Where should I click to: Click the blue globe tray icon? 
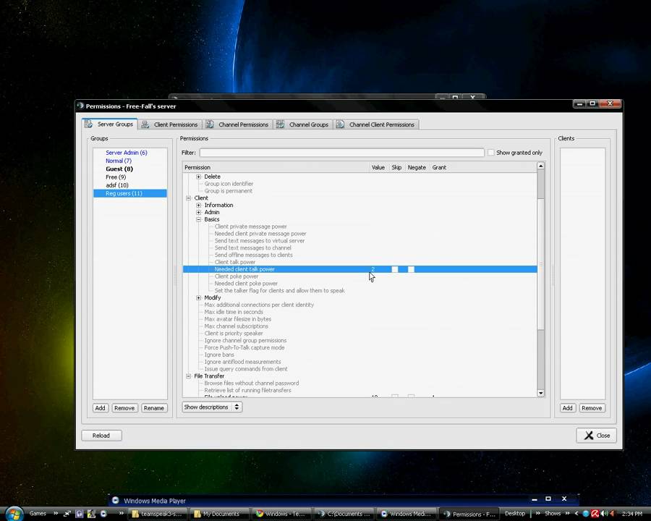586,514
